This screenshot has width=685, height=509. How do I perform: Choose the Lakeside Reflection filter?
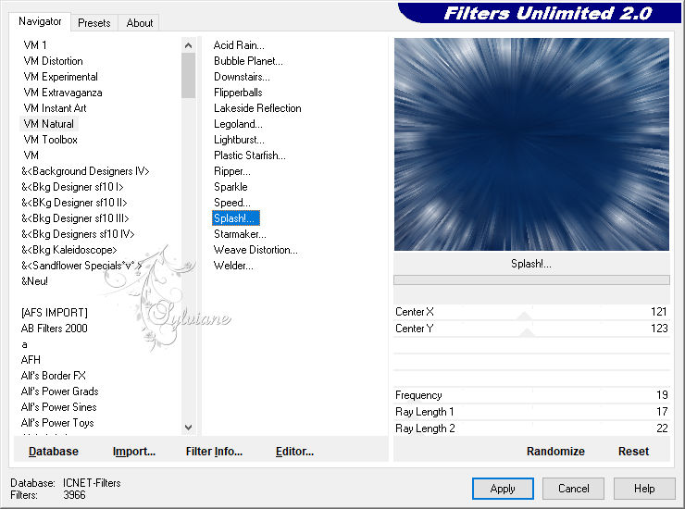[257, 108]
